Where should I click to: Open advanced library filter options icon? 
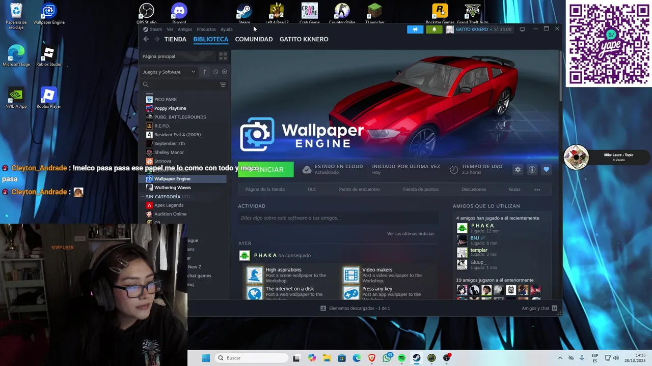[223, 84]
